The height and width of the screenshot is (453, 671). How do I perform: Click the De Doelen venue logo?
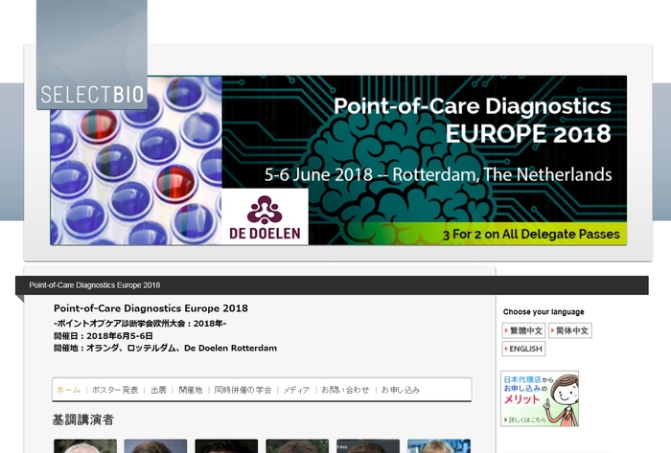[x=265, y=216]
